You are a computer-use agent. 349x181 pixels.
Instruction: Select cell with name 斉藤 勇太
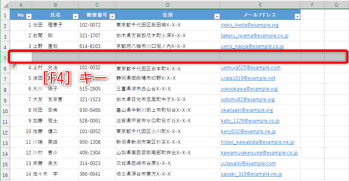point(55,164)
